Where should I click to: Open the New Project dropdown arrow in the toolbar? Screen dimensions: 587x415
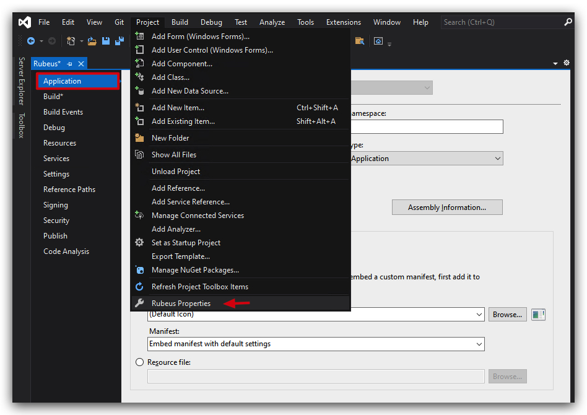click(81, 41)
